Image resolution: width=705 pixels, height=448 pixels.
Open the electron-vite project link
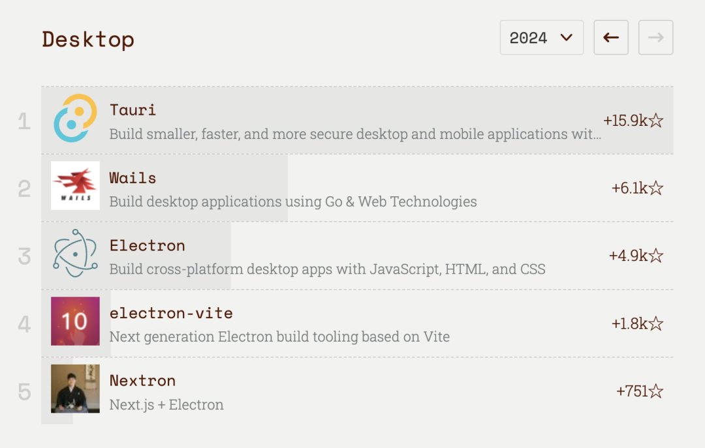point(171,313)
